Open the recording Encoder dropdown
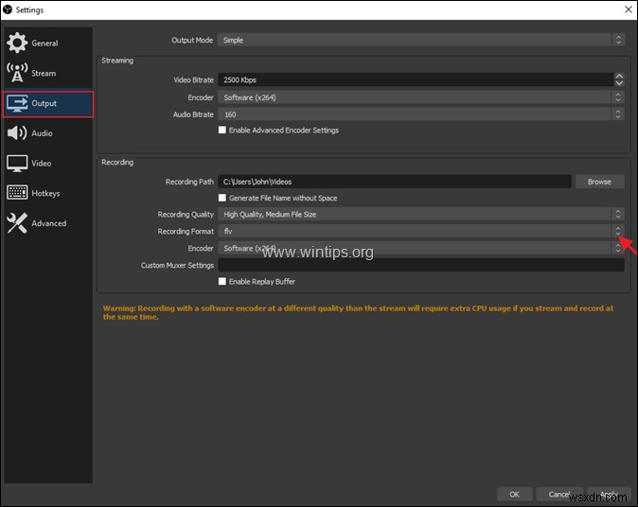Image resolution: width=638 pixels, height=507 pixels. point(420,248)
